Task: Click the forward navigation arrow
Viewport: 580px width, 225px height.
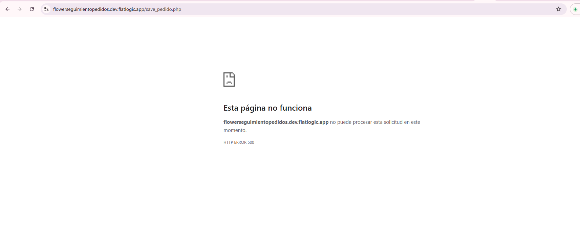Action: tap(20, 9)
